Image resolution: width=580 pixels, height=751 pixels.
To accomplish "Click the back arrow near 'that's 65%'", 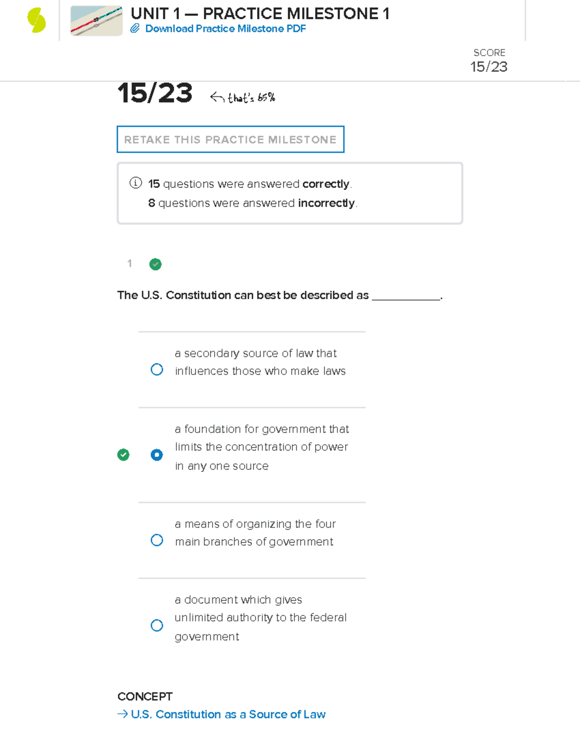I will pyautogui.click(x=217, y=98).
